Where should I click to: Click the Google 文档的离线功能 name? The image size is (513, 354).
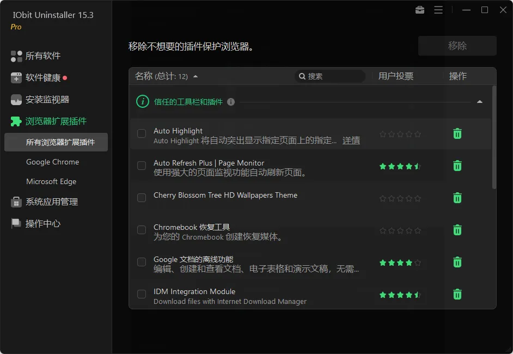click(x=193, y=259)
